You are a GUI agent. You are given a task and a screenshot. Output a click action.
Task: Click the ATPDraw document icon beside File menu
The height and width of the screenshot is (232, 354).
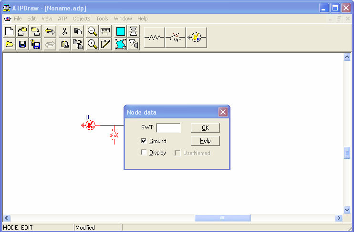point(8,19)
